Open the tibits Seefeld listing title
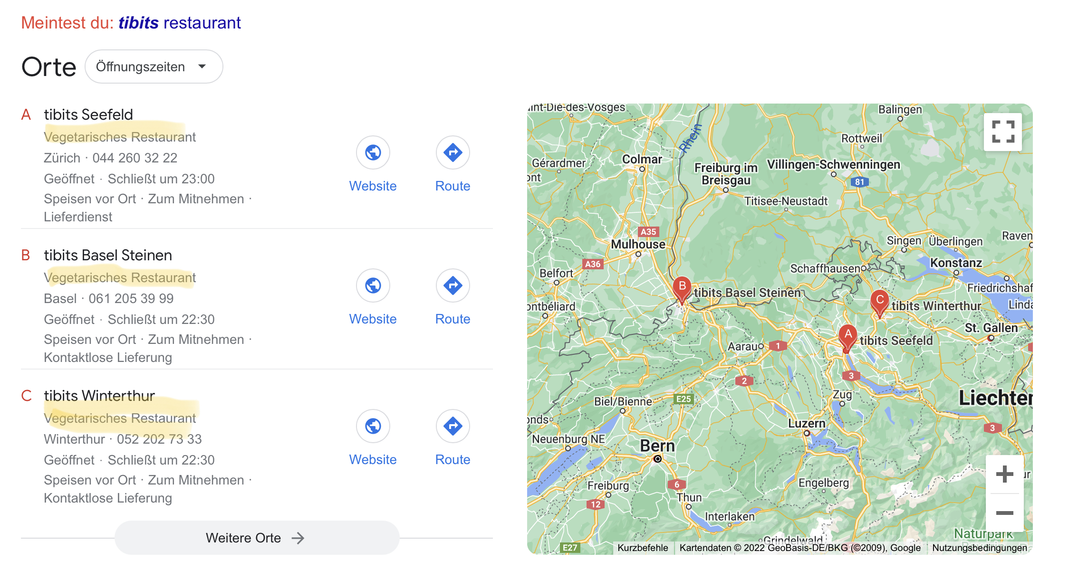The height and width of the screenshot is (570, 1088). click(x=88, y=114)
